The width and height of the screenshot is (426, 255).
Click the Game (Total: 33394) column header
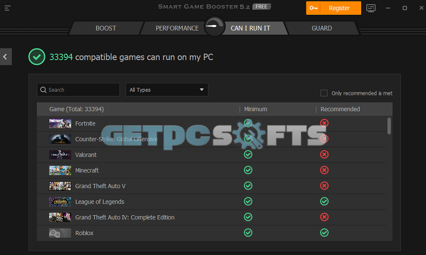[76, 109]
